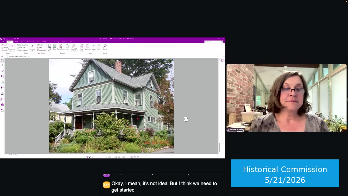This screenshot has height=196, width=348.
Task: Click the house photo in the PDF page
Action: pos(111,106)
